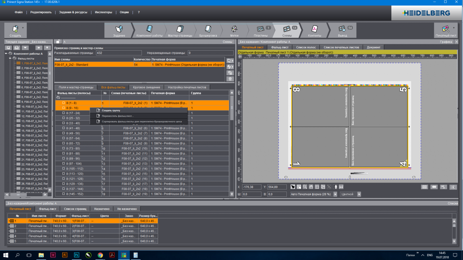Open Adobe Photoshop from the taskbar
The image size is (463, 260).
pos(77,255)
